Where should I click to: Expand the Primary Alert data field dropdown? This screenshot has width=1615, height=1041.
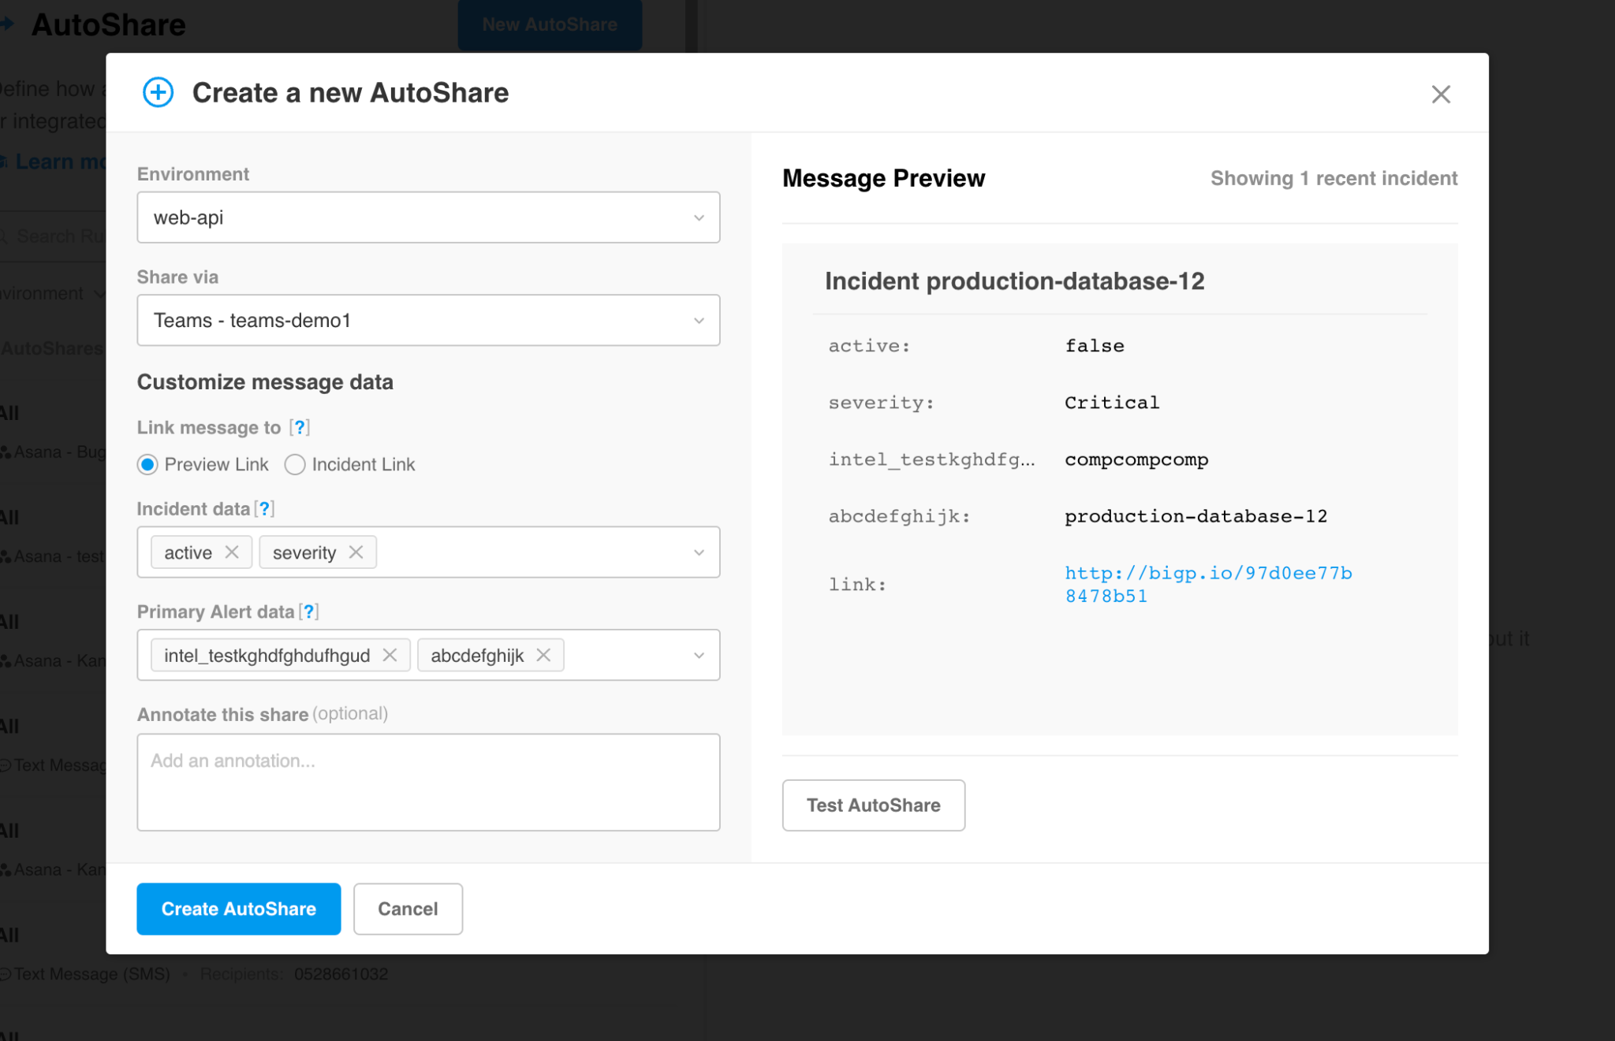coord(697,655)
